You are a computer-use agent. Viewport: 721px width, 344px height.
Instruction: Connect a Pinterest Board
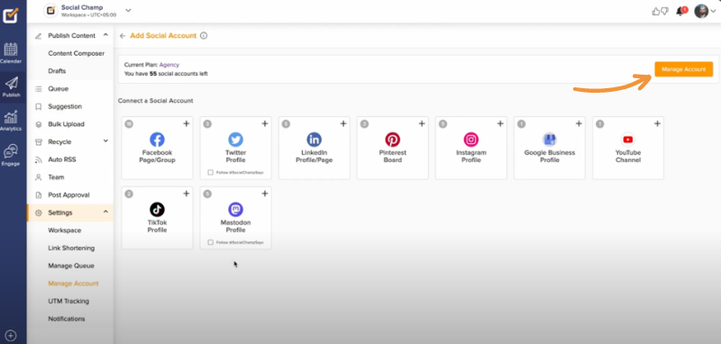click(x=393, y=148)
